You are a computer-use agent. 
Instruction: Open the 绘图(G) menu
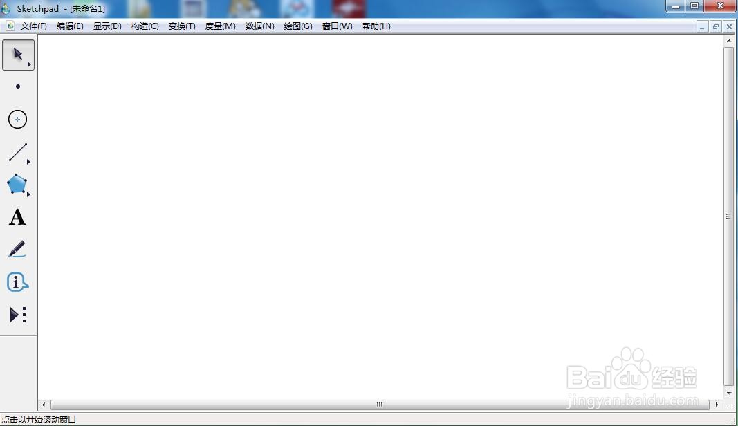[x=298, y=26]
